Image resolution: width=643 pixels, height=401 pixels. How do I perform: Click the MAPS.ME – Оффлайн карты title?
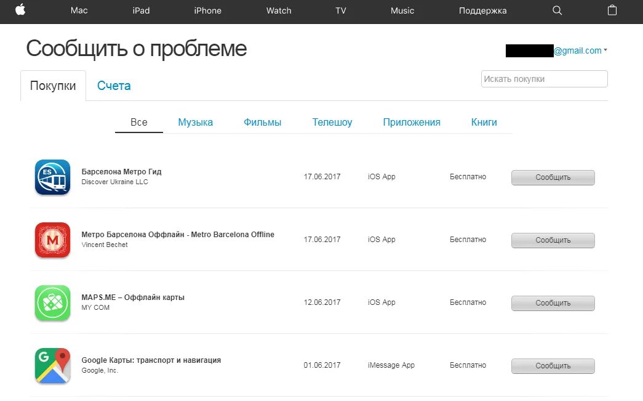133,297
